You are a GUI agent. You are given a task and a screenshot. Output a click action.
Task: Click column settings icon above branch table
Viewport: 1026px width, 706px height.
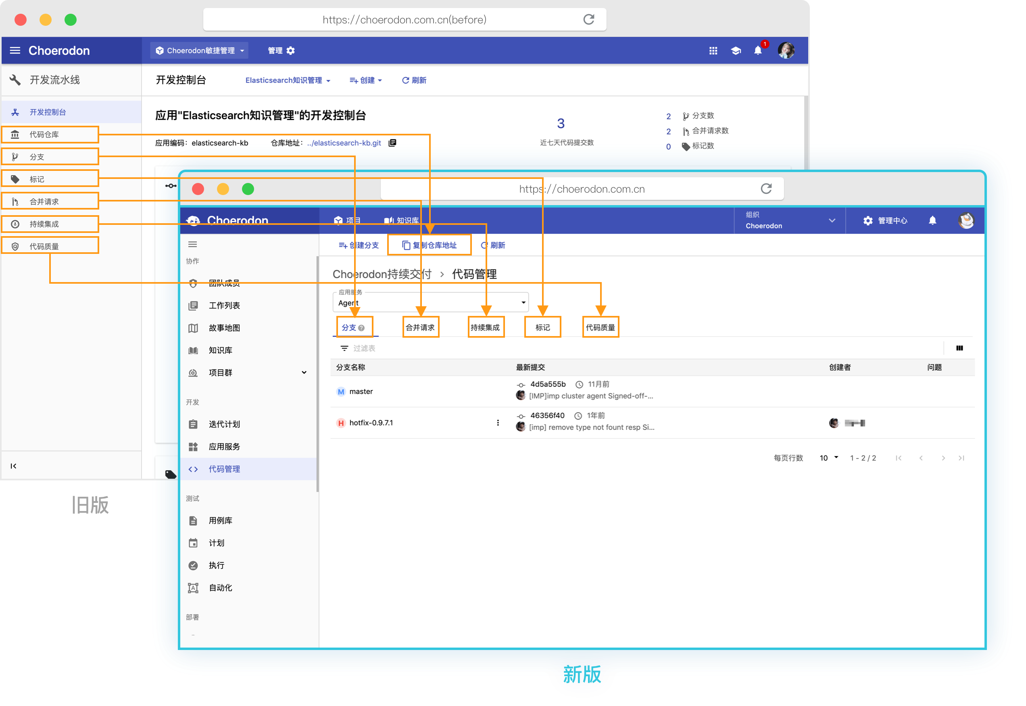click(x=959, y=348)
